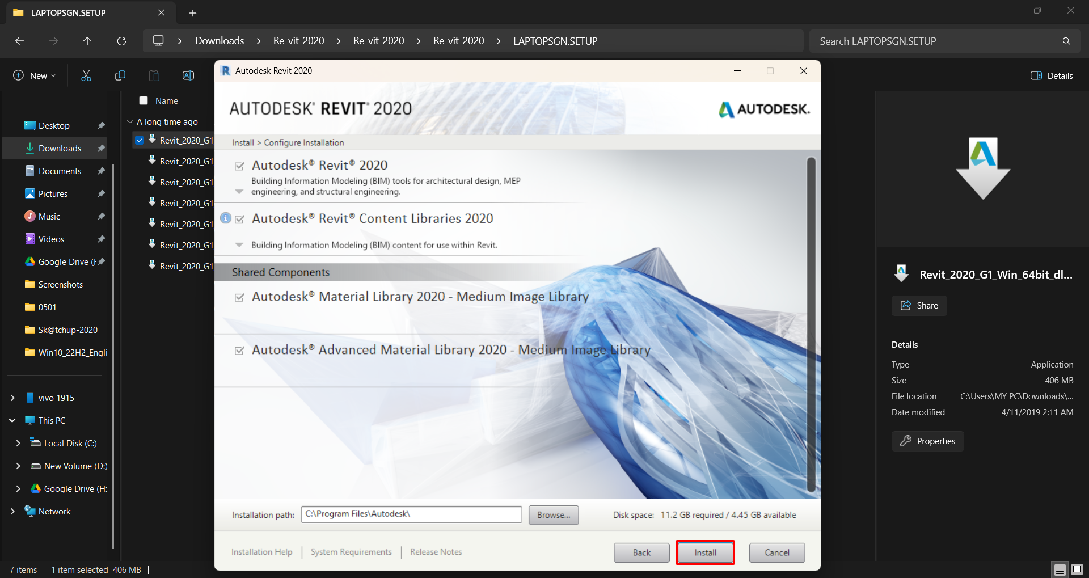Open Release Notes link
This screenshot has height=578, width=1089.
tap(435, 551)
